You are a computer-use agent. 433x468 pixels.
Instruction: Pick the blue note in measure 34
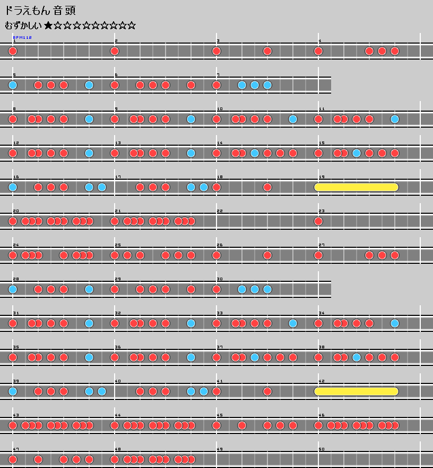[x=395, y=323]
